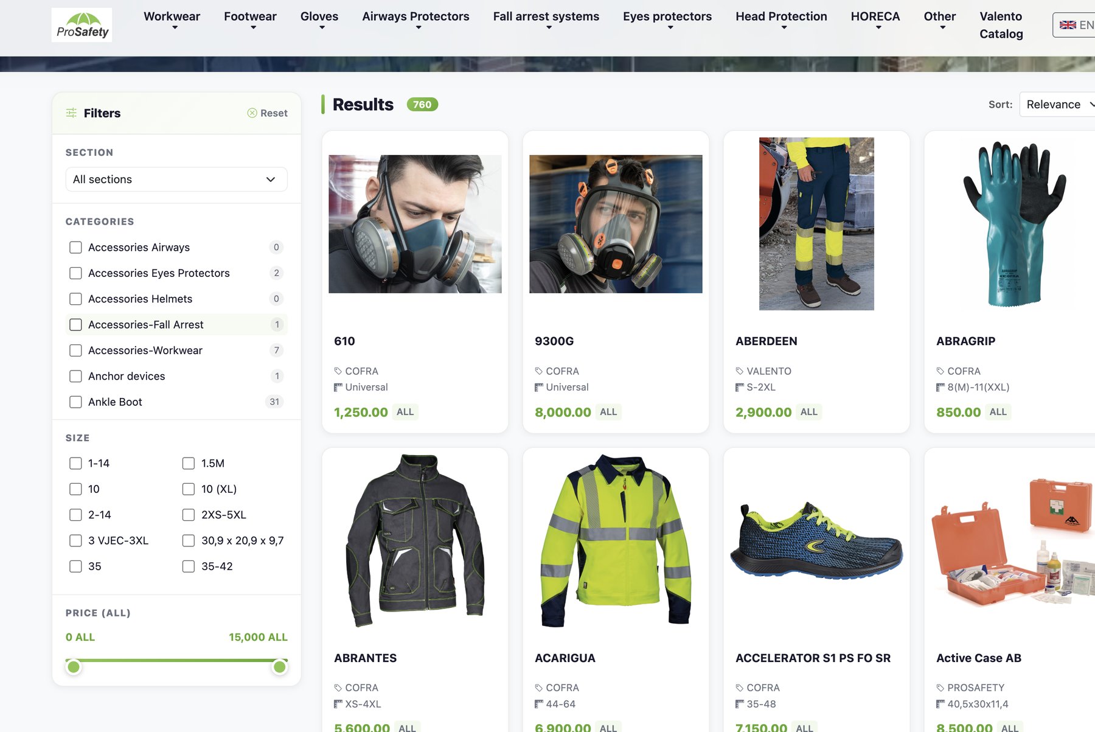Check the 35-42 size option

[x=189, y=566]
